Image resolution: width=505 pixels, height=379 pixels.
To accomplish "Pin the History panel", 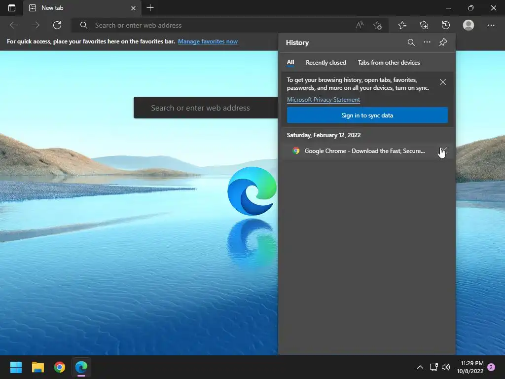I will click(x=443, y=42).
